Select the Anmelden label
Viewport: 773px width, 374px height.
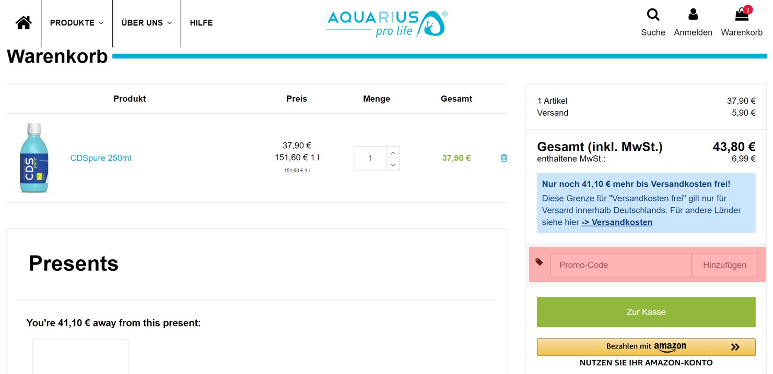pyautogui.click(x=693, y=32)
